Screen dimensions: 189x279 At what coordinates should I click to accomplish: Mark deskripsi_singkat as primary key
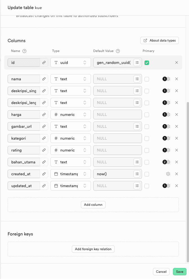(147, 91)
